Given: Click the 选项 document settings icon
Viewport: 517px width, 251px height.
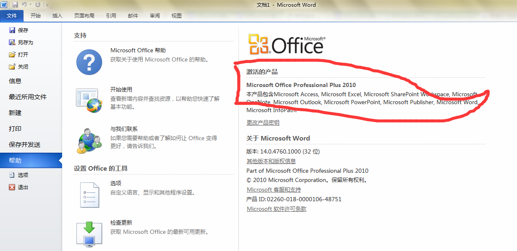Looking at the screenshot, I should tap(89, 195).
